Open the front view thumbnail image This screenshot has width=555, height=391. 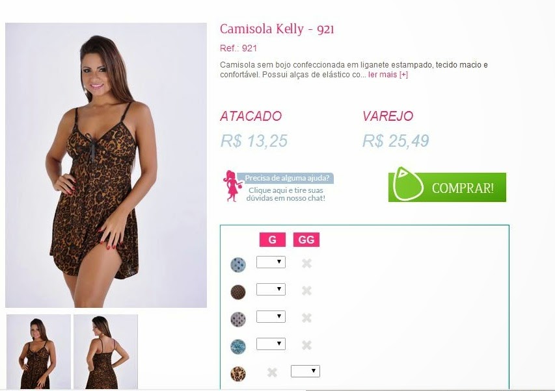38,352
